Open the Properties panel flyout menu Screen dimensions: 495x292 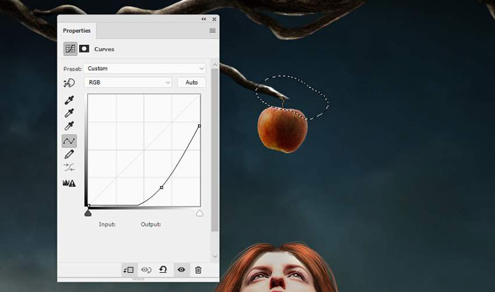coord(212,31)
